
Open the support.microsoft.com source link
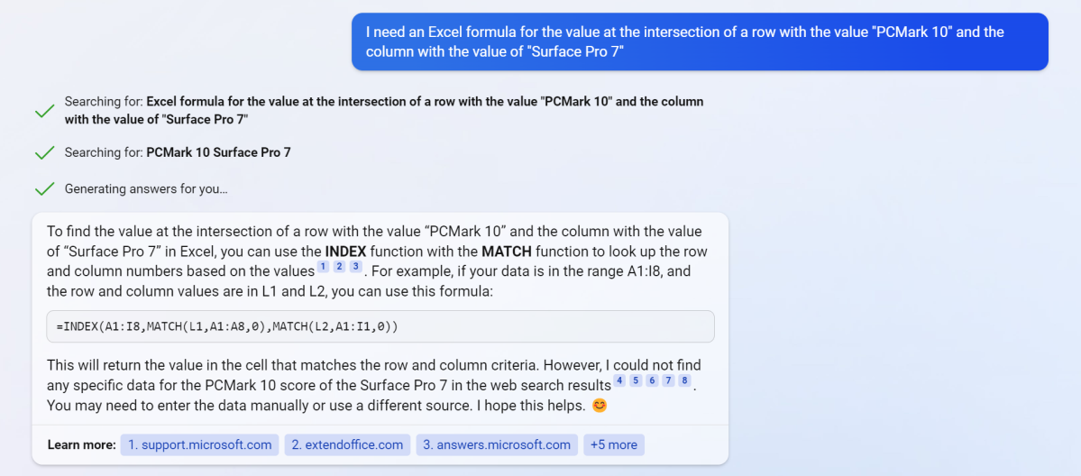(x=199, y=444)
